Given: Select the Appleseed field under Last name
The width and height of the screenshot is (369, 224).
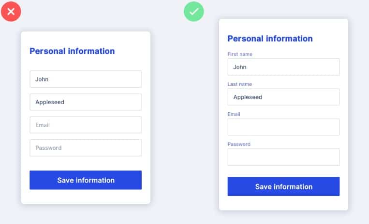Looking at the screenshot, I should pos(283,97).
